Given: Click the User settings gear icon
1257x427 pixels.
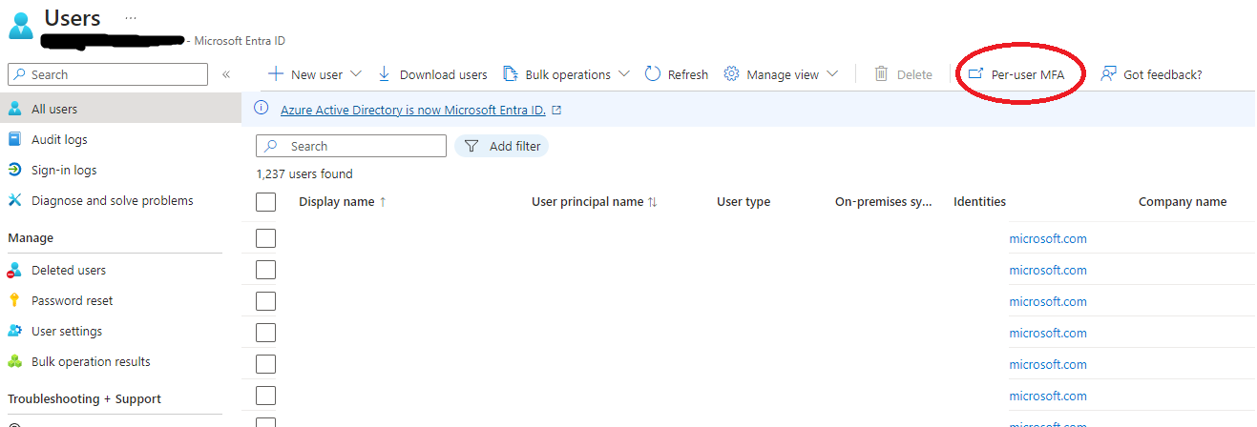Looking at the screenshot, I should (14, 331).
